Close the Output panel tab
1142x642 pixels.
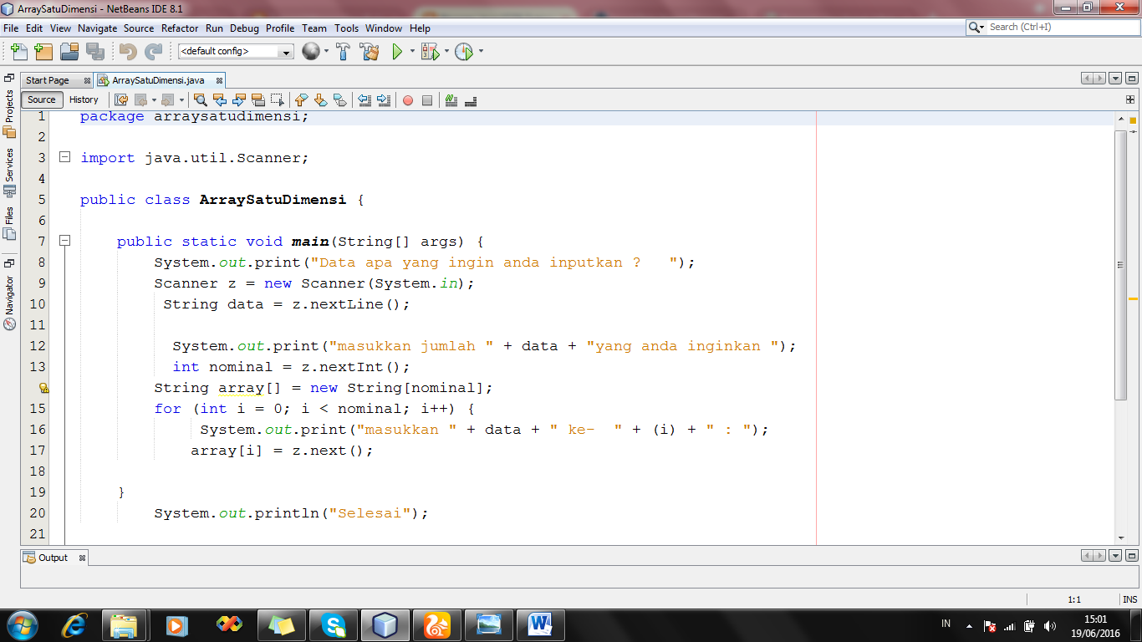pyautogui.click(x=83, y=558)
